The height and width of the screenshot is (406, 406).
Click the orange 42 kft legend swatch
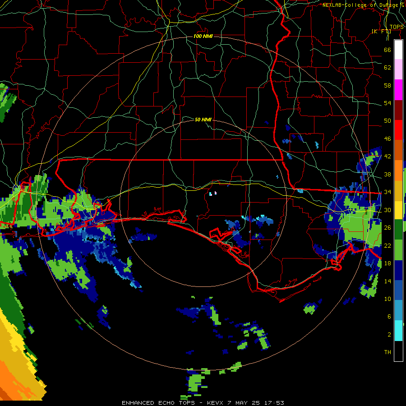[398, 170]
